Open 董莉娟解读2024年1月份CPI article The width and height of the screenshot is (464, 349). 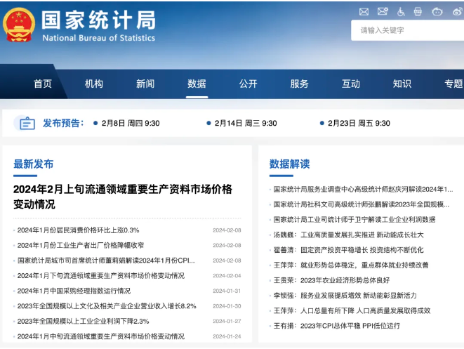click(x=106, y=261)
